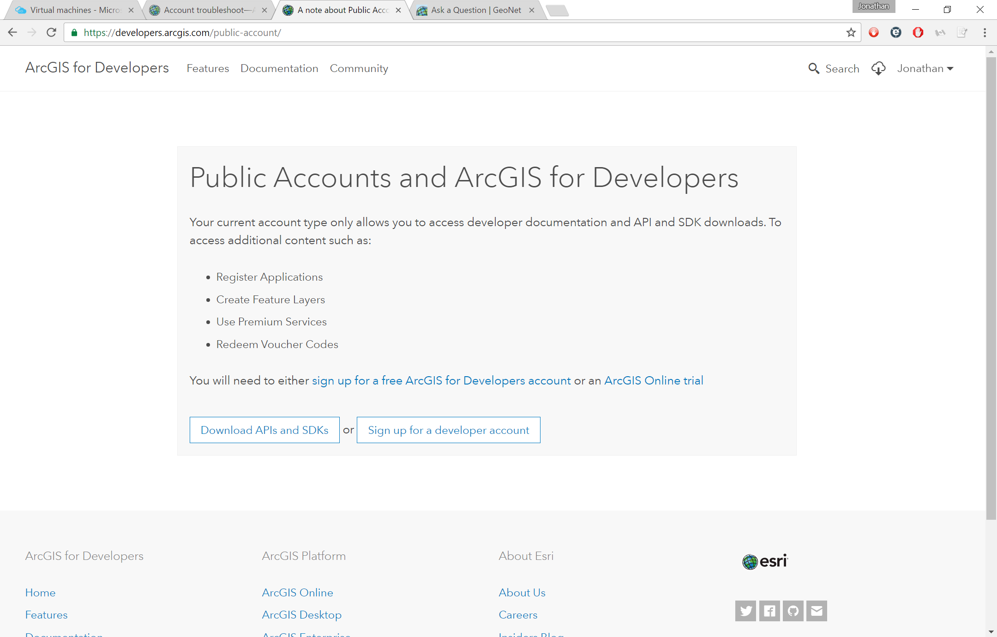Click the 'Register Applications' list item

coord(270,277)
